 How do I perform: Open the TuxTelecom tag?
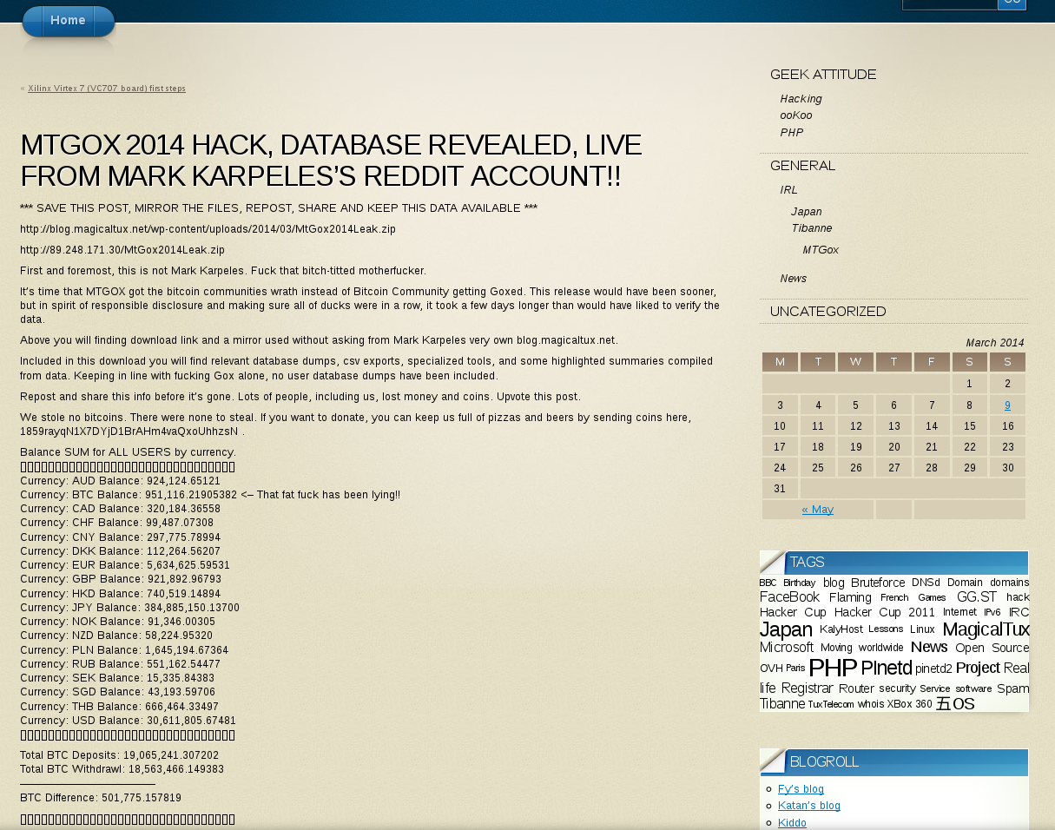831,704
